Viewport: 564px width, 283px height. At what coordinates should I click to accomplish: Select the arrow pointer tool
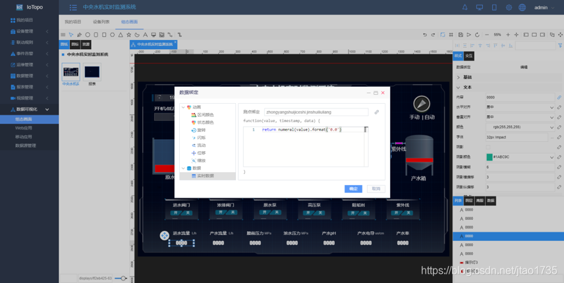point(71,35)
